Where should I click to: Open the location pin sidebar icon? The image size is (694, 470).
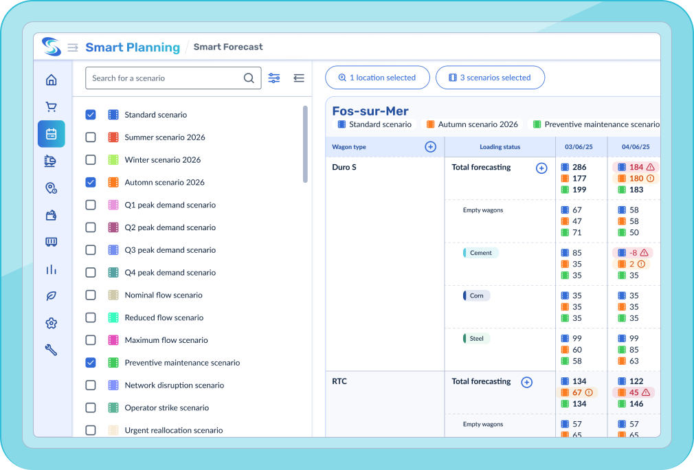52,188
